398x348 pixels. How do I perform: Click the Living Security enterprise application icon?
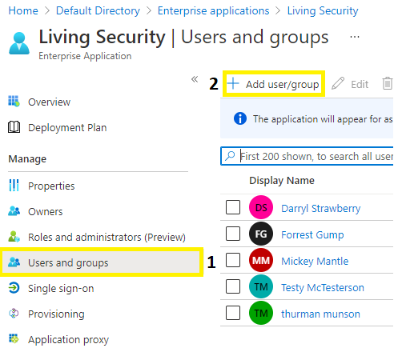[x=19, y=43]
